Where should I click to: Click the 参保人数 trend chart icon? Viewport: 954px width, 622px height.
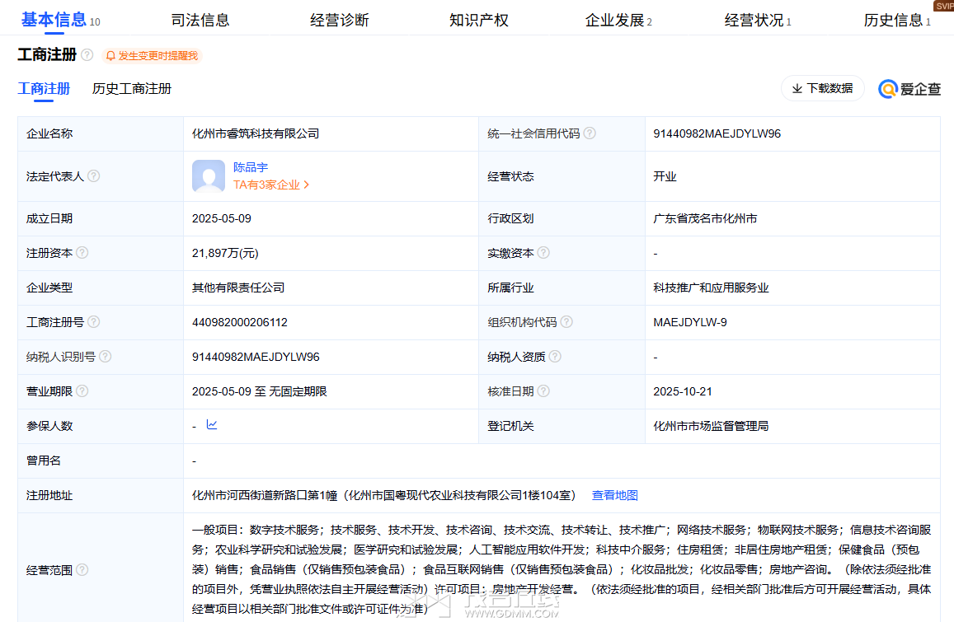[212, 425]
